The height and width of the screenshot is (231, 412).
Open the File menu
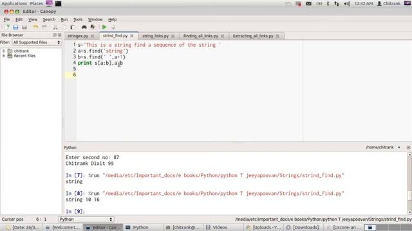pyautogui.click(x=6, y=19)
